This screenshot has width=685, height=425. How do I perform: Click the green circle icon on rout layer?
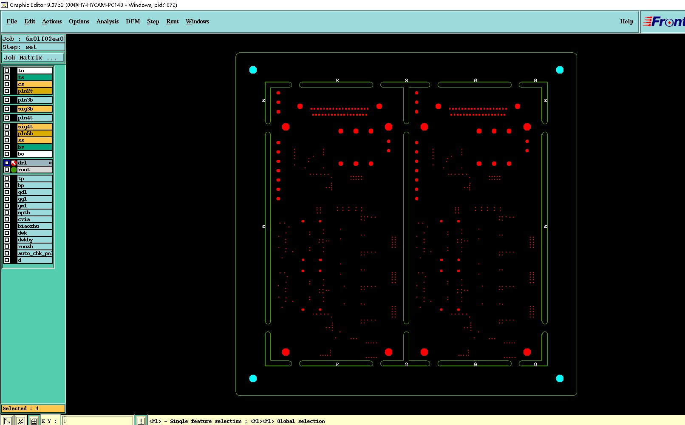coord(14,170)
